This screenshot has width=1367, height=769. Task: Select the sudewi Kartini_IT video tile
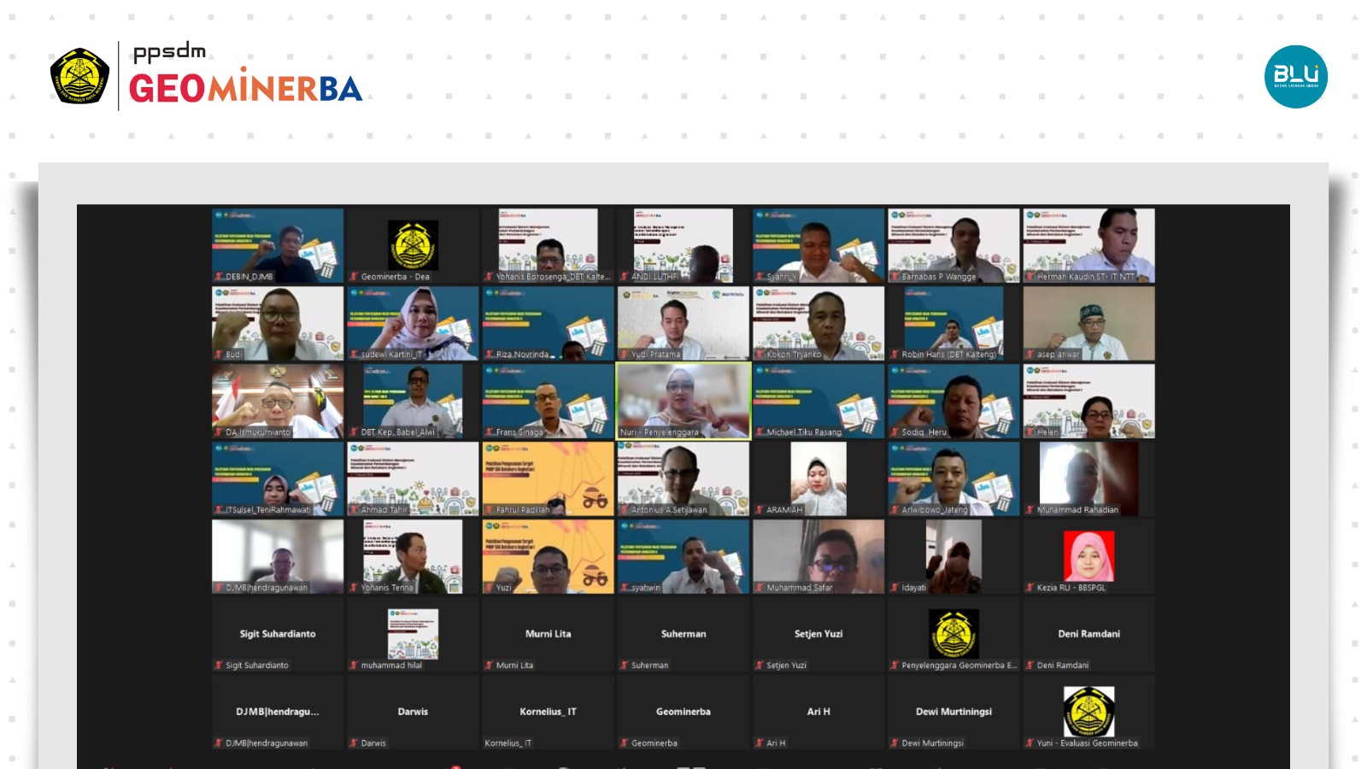413,323
